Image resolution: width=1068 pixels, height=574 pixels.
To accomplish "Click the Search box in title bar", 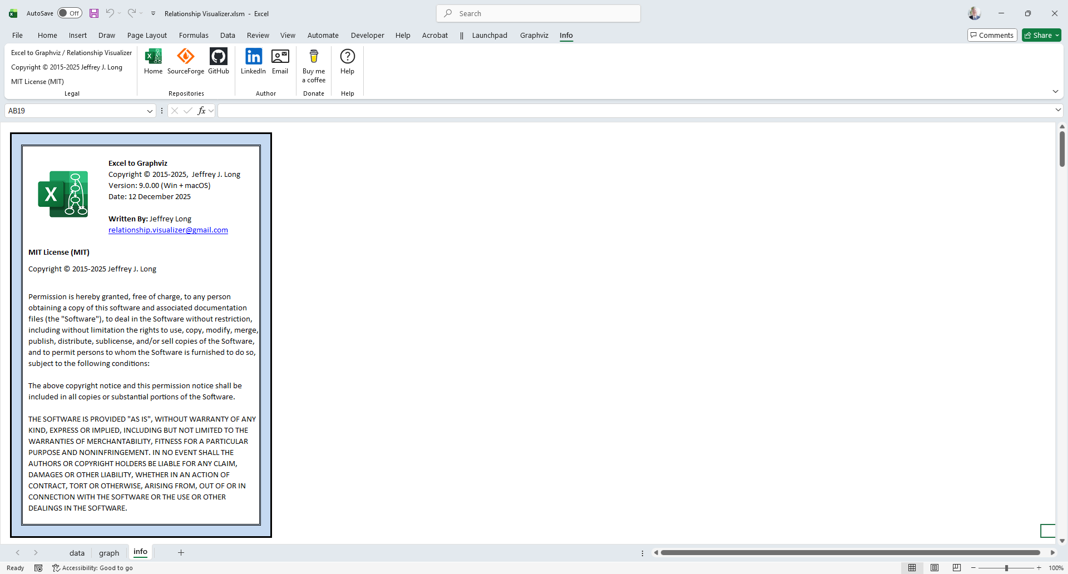I will [538, 13].
